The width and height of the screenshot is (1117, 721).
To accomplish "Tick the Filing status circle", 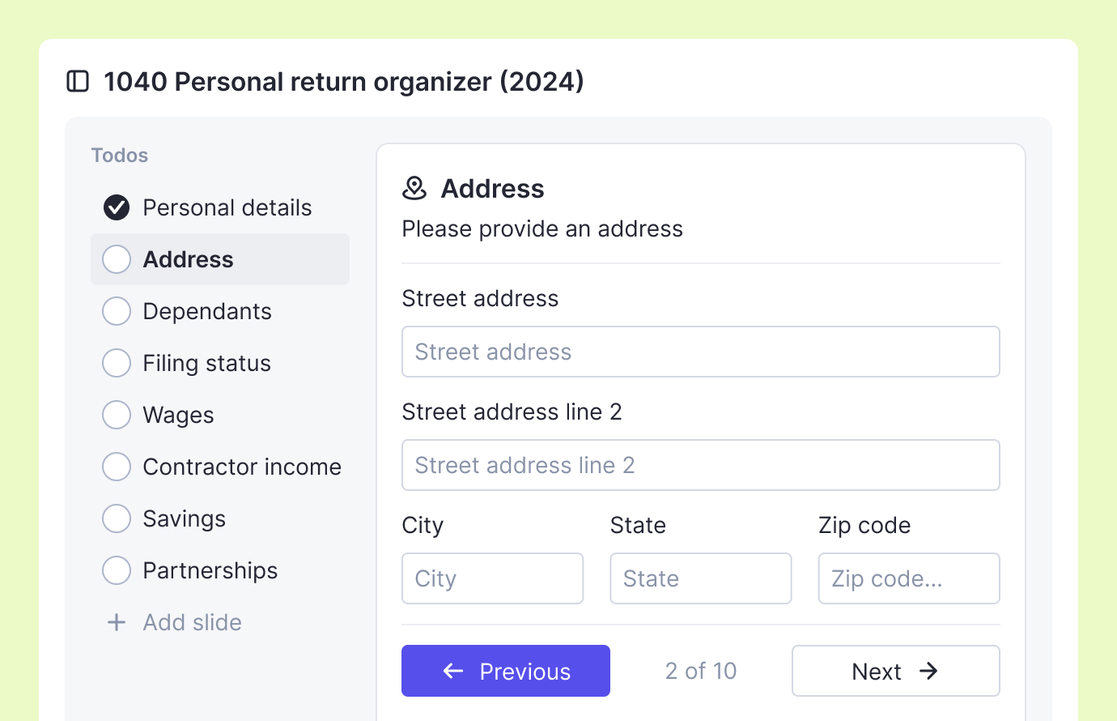I will [x=117, y=363].
